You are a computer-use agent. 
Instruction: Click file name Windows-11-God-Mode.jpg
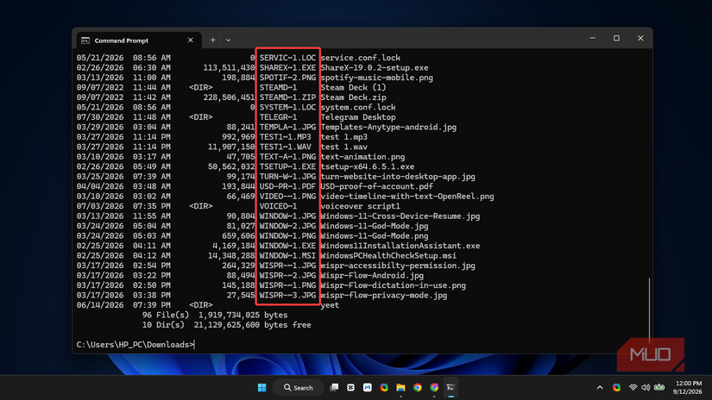(x=375, y=226)
